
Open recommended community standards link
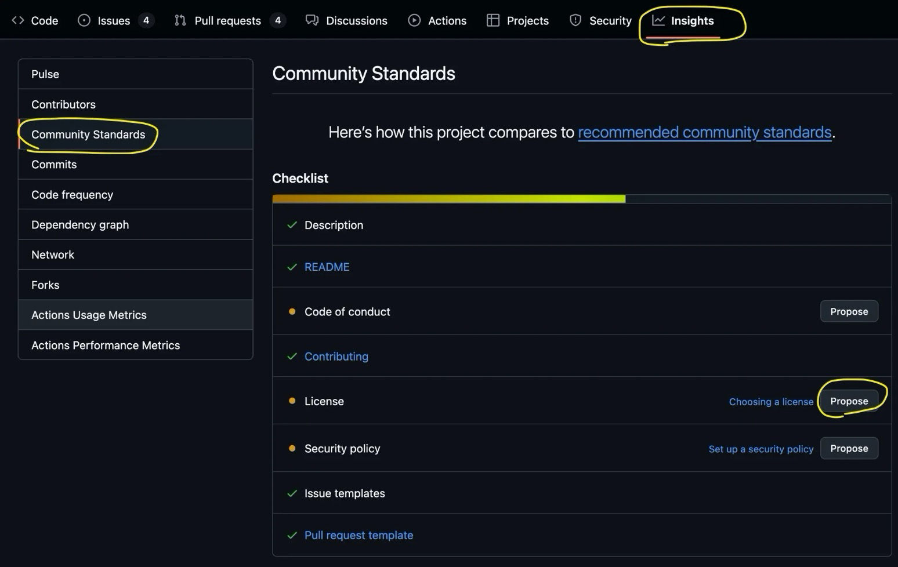[x=704, y=132]
